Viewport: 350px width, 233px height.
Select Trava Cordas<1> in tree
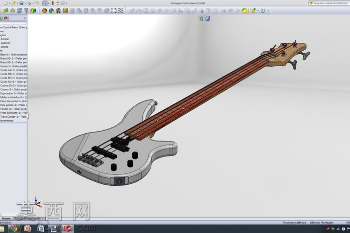pyautogui.click(x=13, y=117)
